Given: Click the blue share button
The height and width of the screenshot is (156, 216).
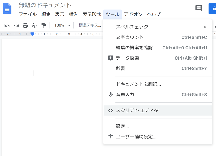Looking at the screenshot, I should click(x=212, y=8).
